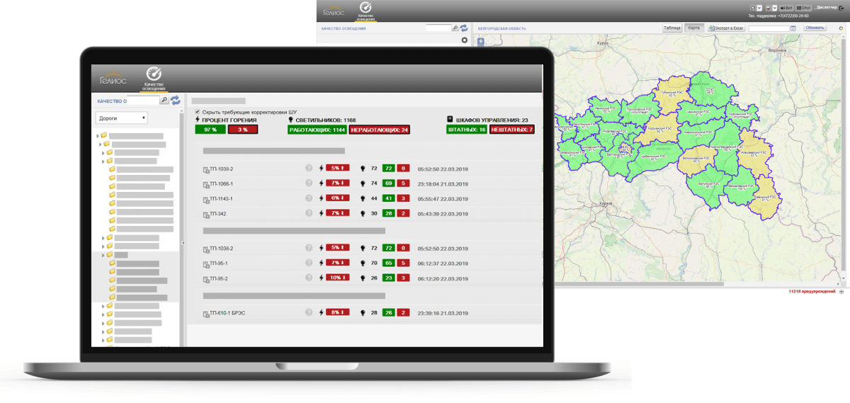Click help icon in ТП-1143-1 row

click(x=309, y=198)
